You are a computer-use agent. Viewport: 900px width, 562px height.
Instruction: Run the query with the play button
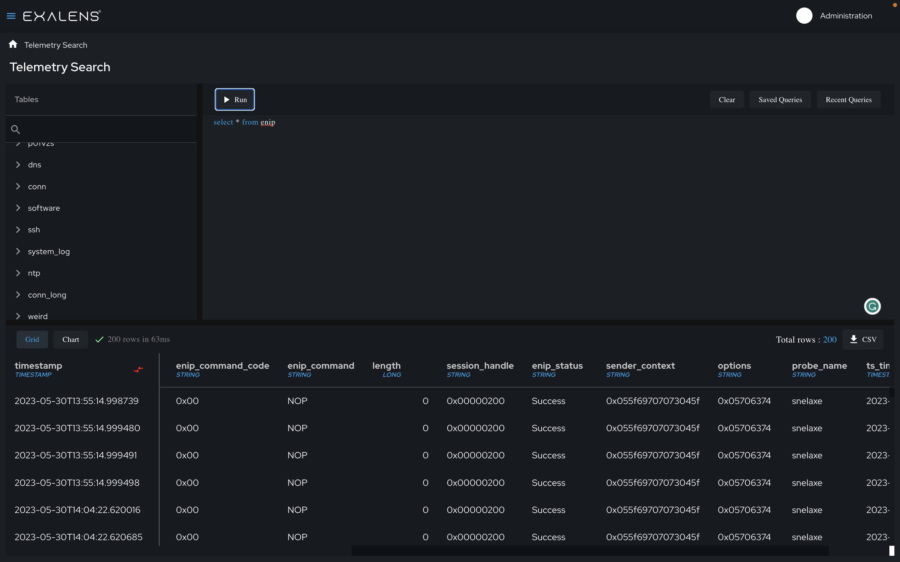pyautogui.click(x=235, y=100)
